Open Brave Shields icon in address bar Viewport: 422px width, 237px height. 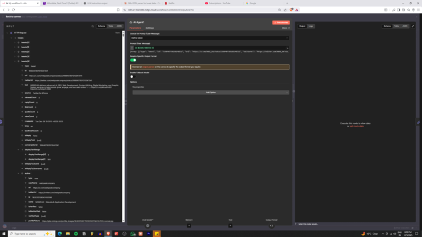pyautogui.click(x=291, y=10)
